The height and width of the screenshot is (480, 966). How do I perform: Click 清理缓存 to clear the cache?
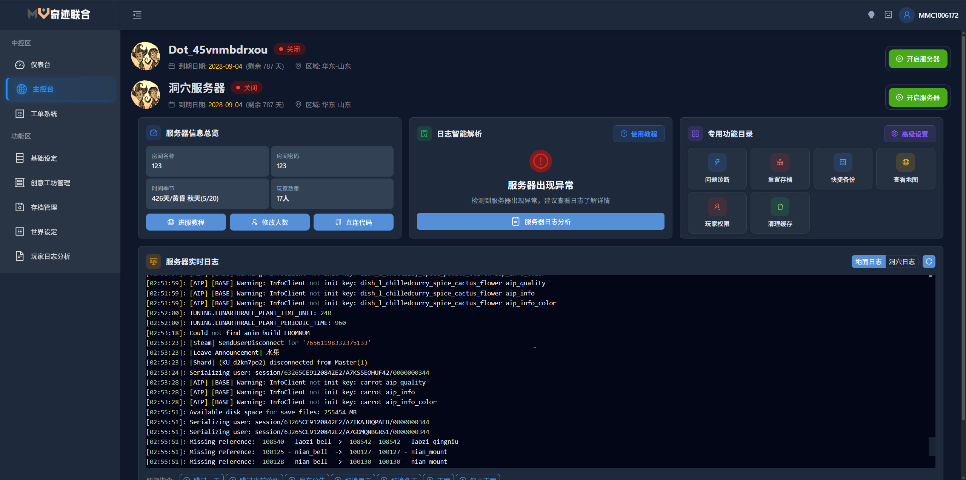click(x=780, y=213)
